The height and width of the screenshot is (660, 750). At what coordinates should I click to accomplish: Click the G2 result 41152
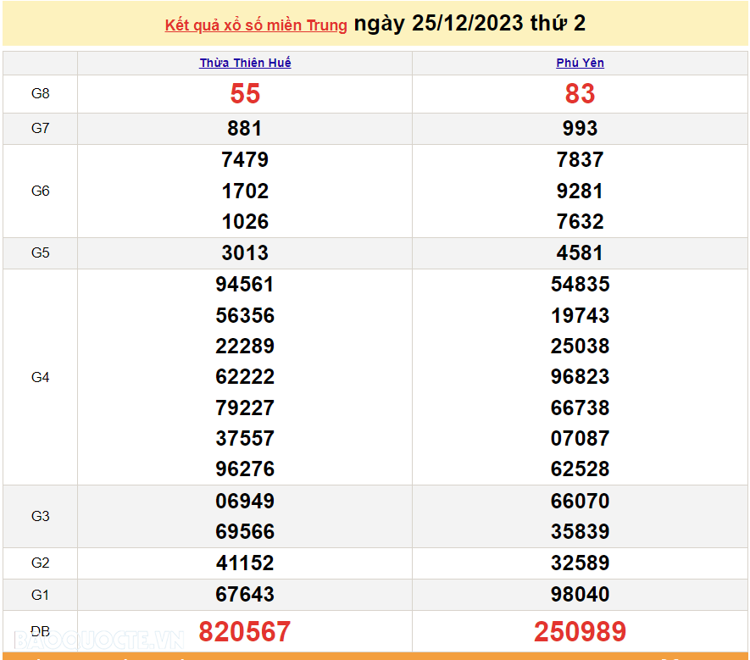click(245, 563)
